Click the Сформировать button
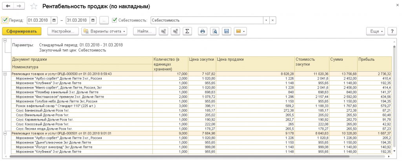The image size is (402, 161). (x=22, y=31)
